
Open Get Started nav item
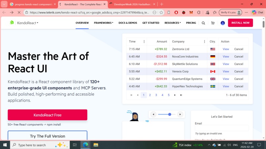(x=150, y=23)
